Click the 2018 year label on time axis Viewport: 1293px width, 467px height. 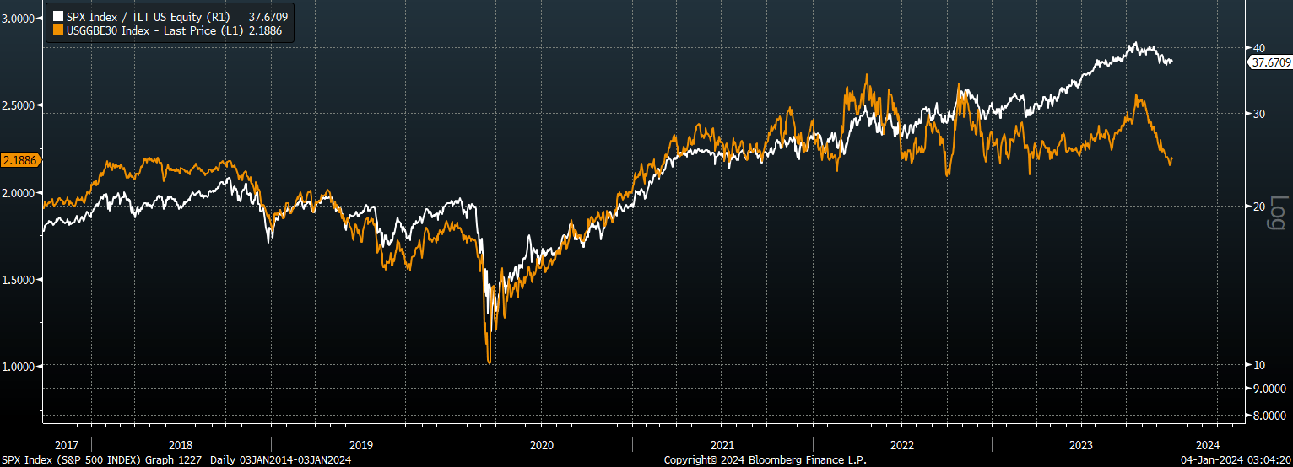click(x=180, y=444)
